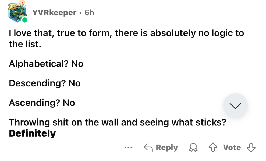This screenshot has height=161, width=266.
Task: Click the 'I love that, true to form' paragraph
Action: 126,34
